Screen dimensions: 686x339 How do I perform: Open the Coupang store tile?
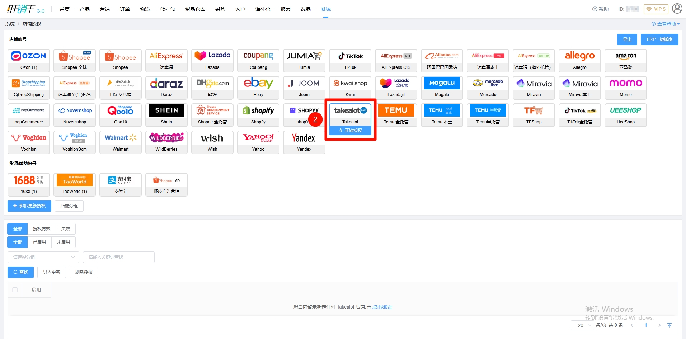258,61
